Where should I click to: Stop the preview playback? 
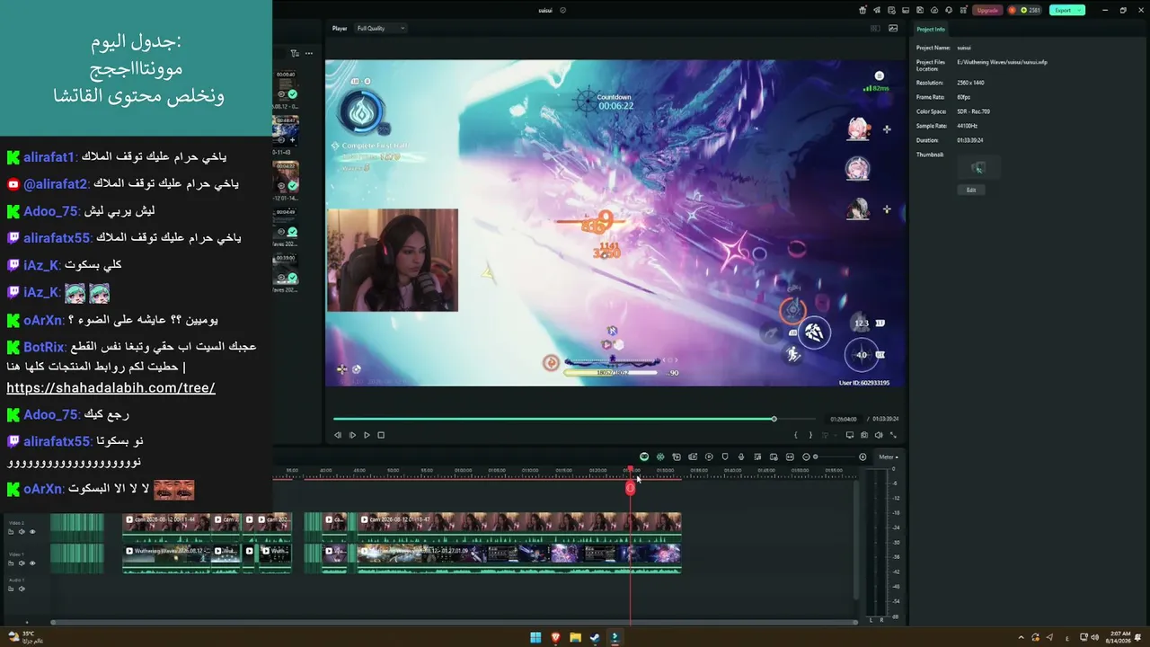381,435
